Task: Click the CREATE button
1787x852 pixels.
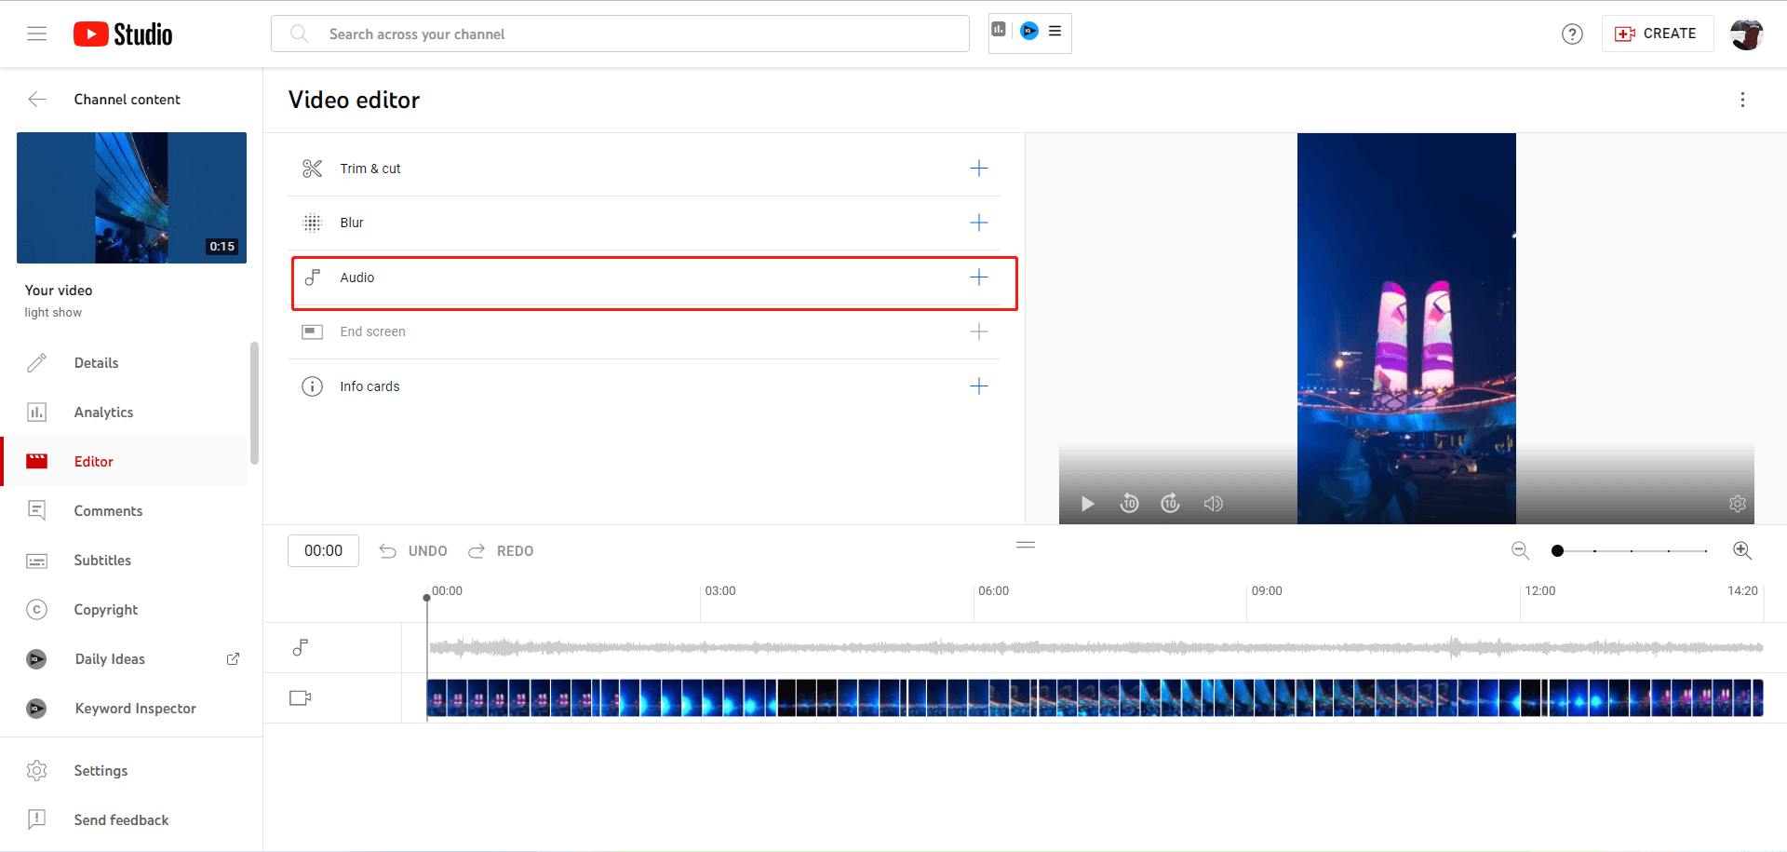Action: (x=1657, y=34)
